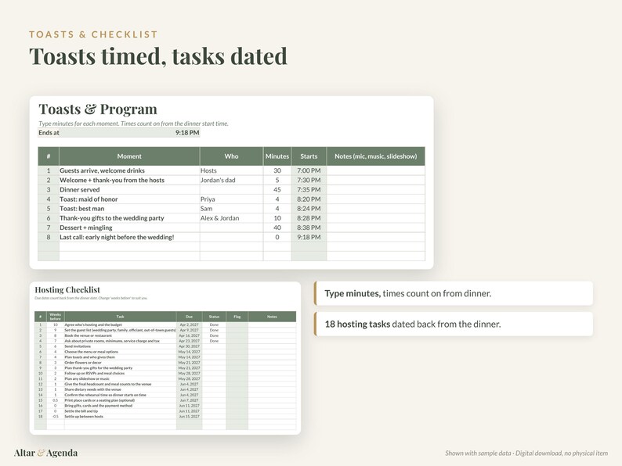The image size is (622, 466).
Task: Click the 'Due' column header
Action: click(x=190, y=317)
